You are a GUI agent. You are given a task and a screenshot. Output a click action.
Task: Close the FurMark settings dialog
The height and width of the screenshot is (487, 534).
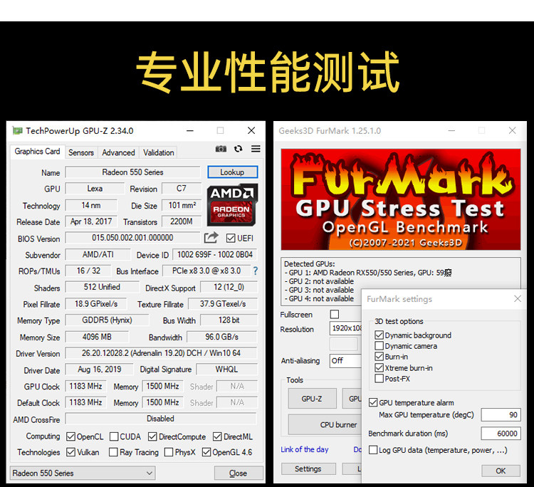[x=518, y=298]
